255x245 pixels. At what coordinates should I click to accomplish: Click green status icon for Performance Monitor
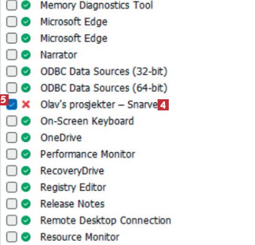point(26,154)
